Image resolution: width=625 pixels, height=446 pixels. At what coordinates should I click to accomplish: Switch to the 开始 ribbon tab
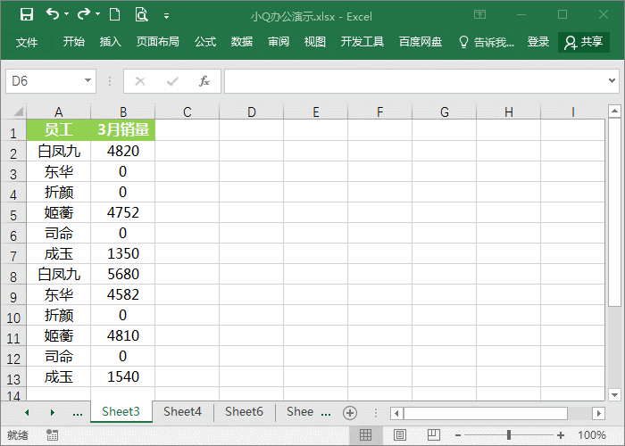click(x=74, y=41)
